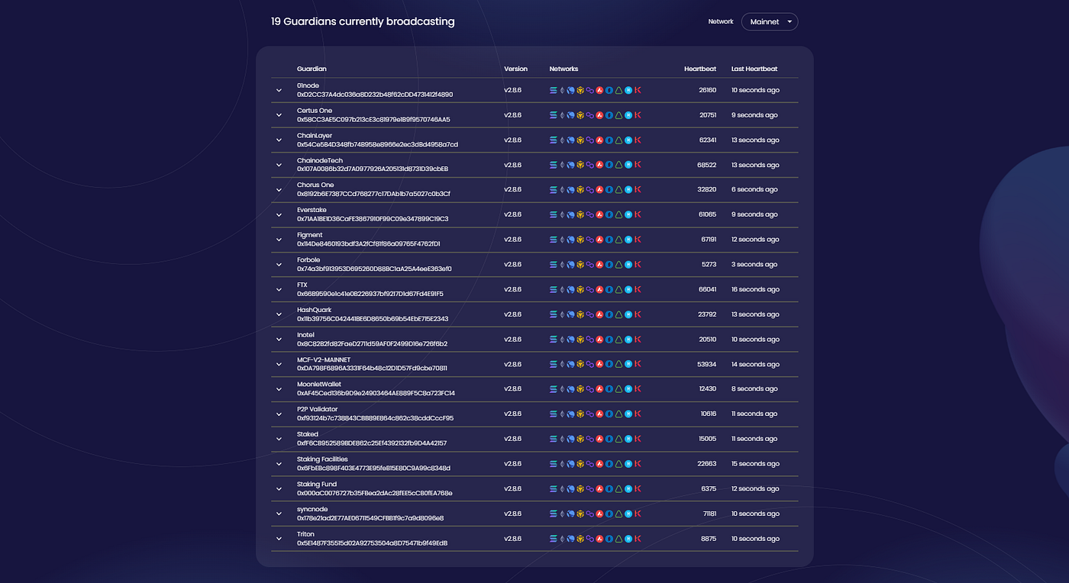Click the address under P2P Validator
The height and width of the screenshot is (583, 1069).
pos(375,418)
